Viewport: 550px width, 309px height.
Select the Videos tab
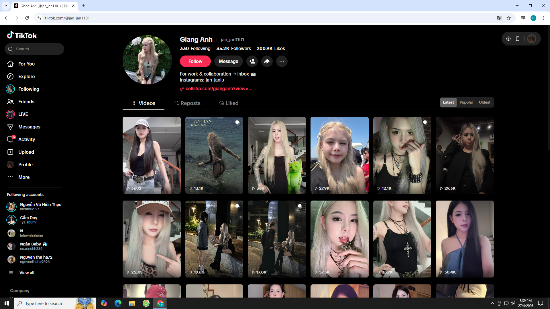(144, 103)
